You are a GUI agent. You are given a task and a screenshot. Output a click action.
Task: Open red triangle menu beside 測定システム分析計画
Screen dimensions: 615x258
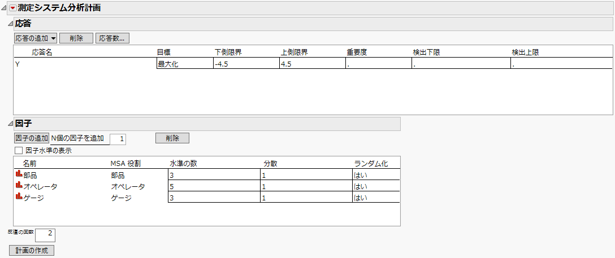[x=13, y=8]
